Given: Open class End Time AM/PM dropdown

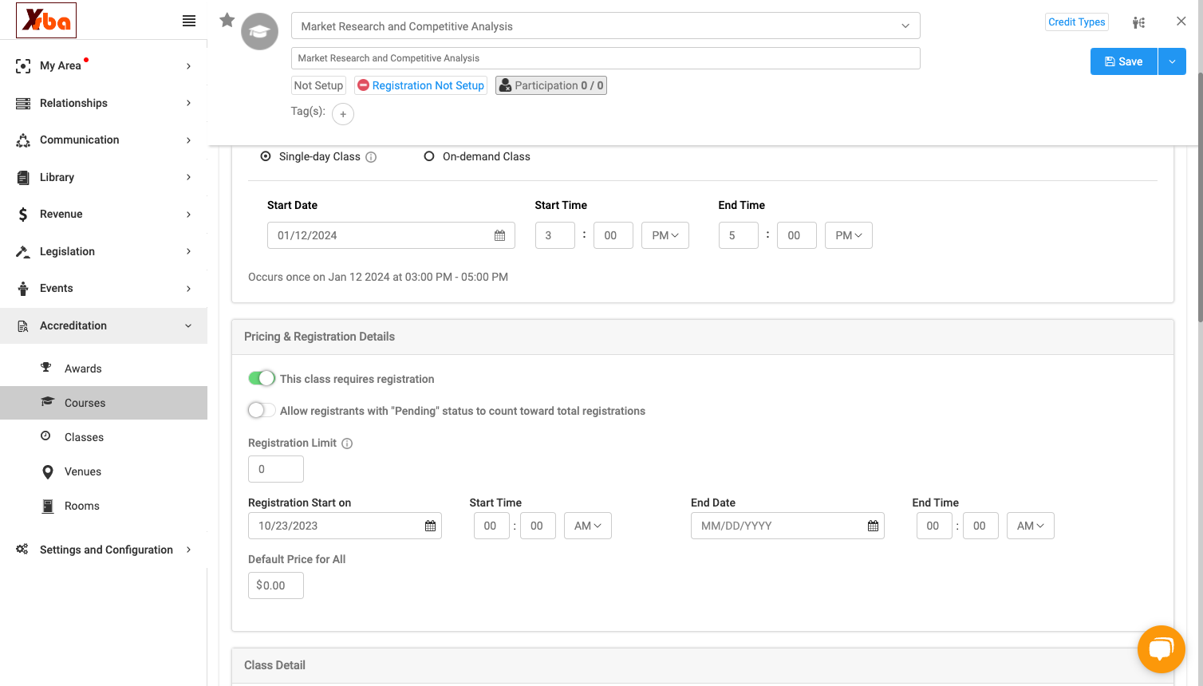Looking at the screenshot, I should coord(849,235).
